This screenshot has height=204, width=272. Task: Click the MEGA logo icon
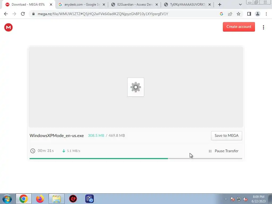(8, 27)
